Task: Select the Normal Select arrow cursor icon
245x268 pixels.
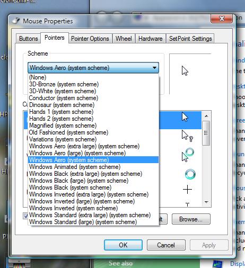Action: point(185,117)
